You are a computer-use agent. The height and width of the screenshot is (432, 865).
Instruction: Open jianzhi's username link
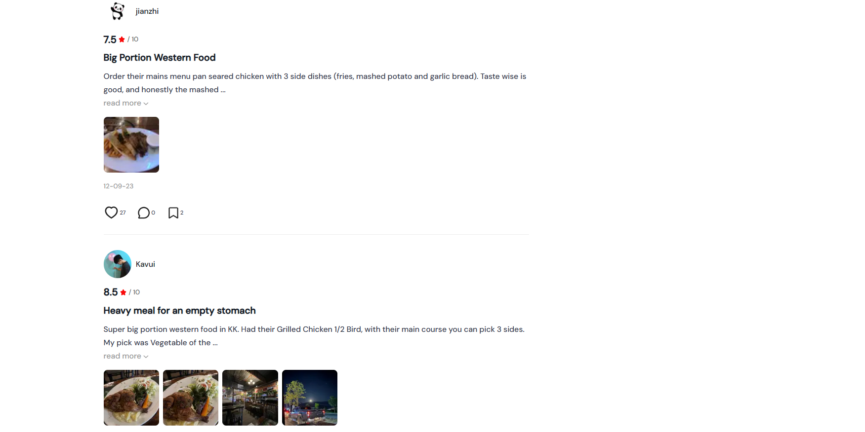pyautogui.click(x=147, y=11)
